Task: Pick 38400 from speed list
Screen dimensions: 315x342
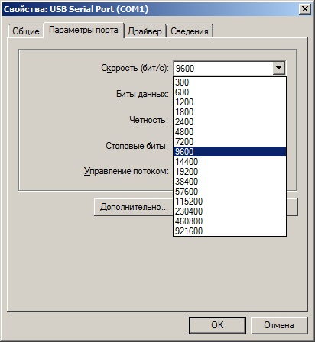Action: tap(229, 182)
